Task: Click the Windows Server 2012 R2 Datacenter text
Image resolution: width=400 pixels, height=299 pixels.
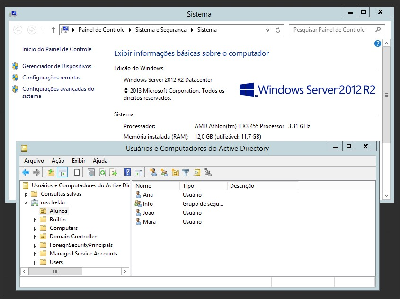Action: [x=168, y=80]
